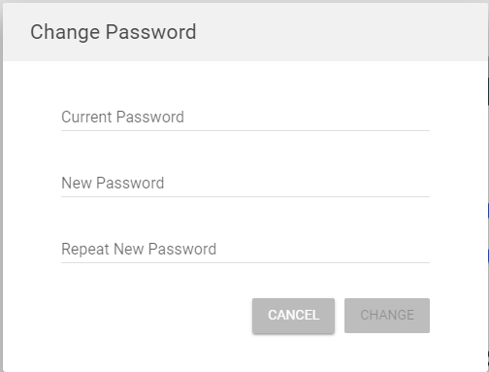Image resolution: width=489 pixels, height=372 pixels.
Task: Place cursor in the first password field
Action: pos(245,118)
